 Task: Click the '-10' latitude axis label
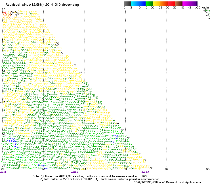3,9
